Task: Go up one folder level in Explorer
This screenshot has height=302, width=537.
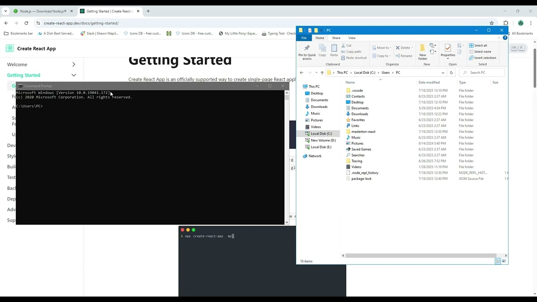Action: [x=322, y=73]
